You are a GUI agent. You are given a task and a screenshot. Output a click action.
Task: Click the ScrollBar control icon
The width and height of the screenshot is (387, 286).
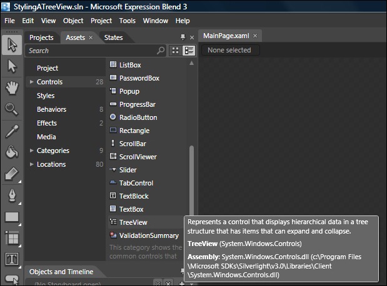click(x=113, y=143)
